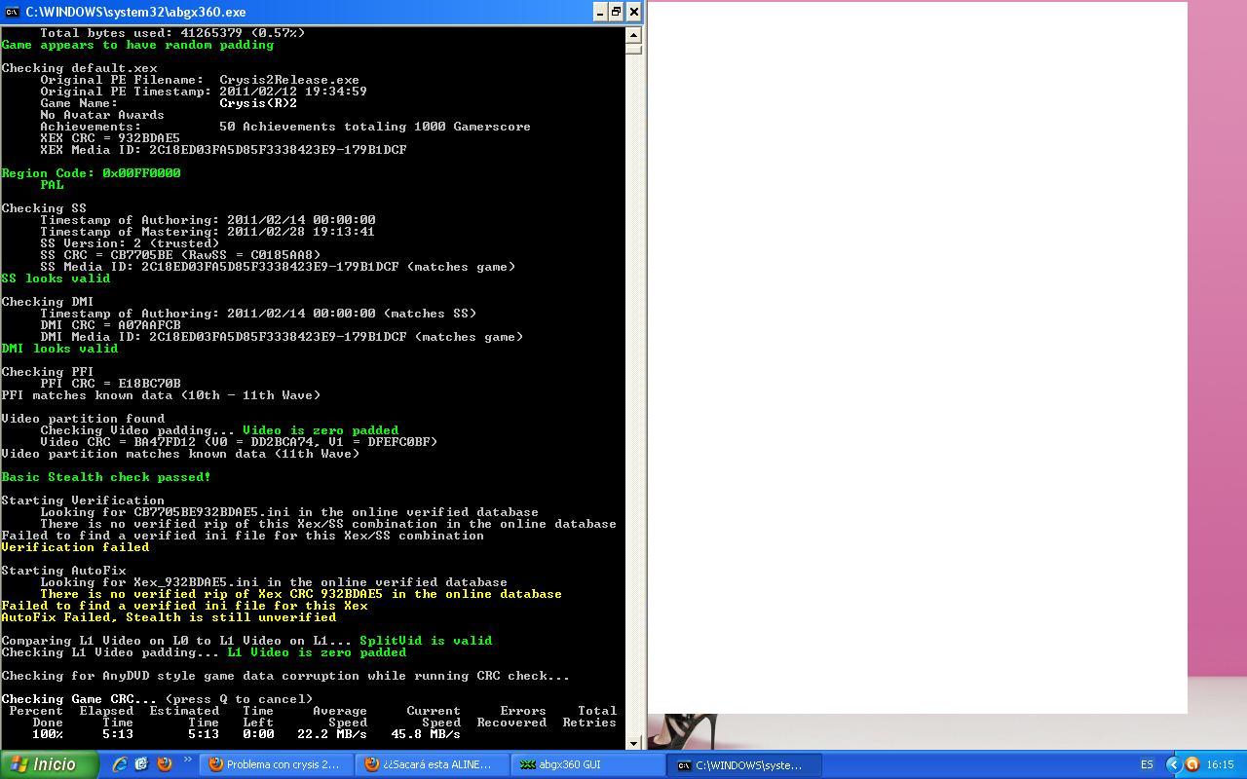Screen dimensions: 1247x779
Task: Click 'Game appears to have random padding'
Action: click(x=137, y=45)
